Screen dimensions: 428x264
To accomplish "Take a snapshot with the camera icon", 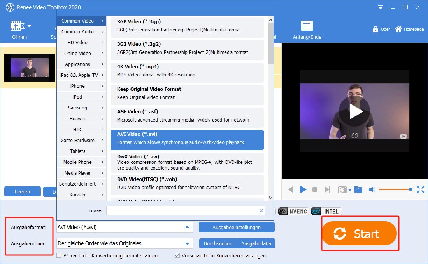I will pos(342,189).
